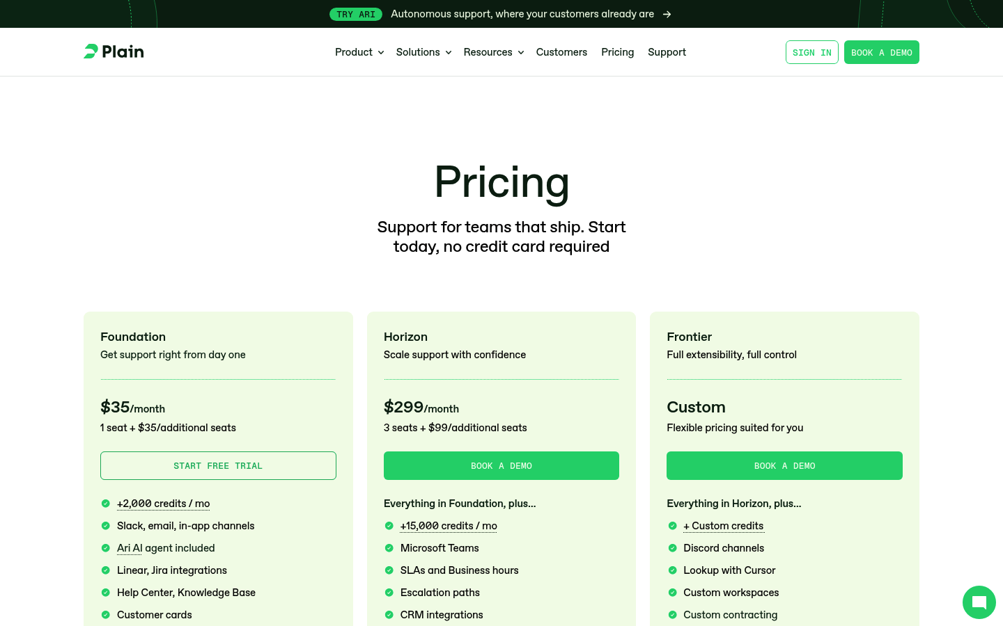Click checkmark icon beside Custom contracting
This screenshot has height=626, width=1003.
[672, 615]
